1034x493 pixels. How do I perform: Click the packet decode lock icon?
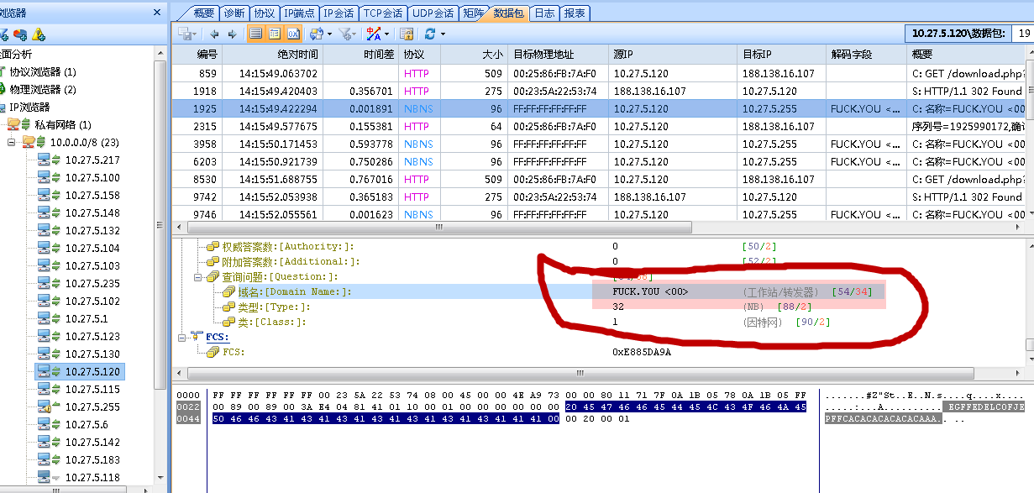tap(405, 33)
